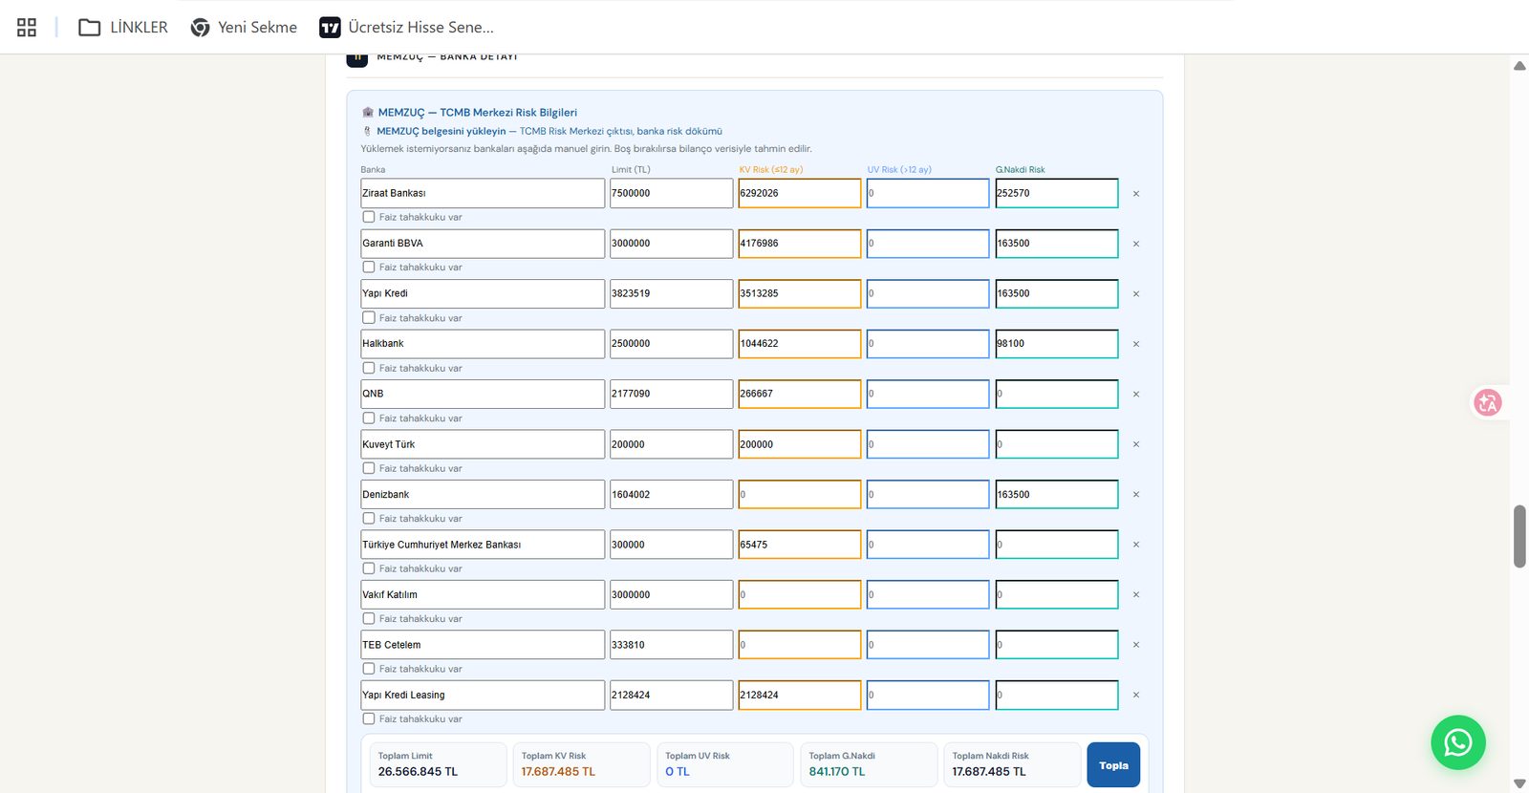Click the Garanti BBVA KV Risk field 4176986
Viewport: 1529px width, 793px height.
(800, 244)
